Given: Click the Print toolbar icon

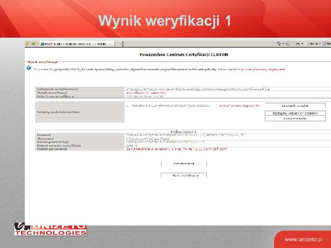Looking at the screenshot, I should click(x=297, y=44).
